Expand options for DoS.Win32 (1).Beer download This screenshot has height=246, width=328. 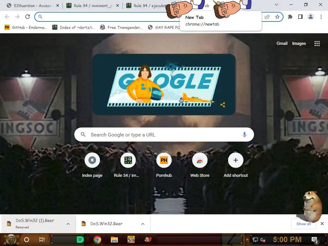(68, 224)
